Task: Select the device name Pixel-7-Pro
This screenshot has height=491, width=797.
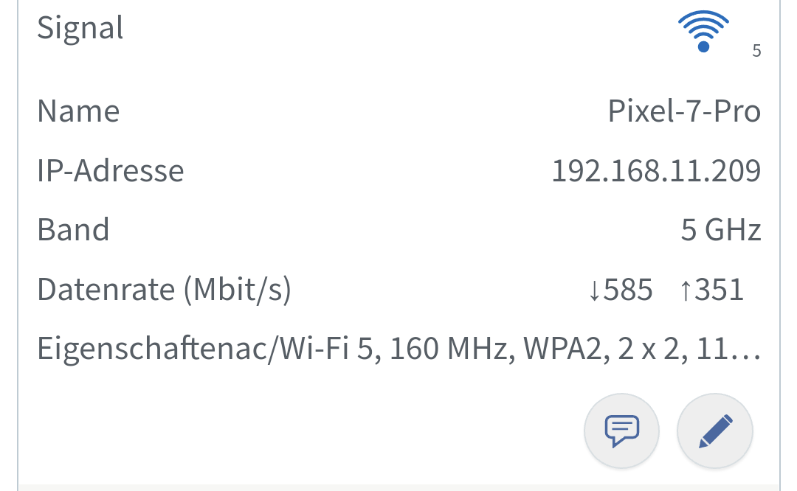Action: pos(683,111)
